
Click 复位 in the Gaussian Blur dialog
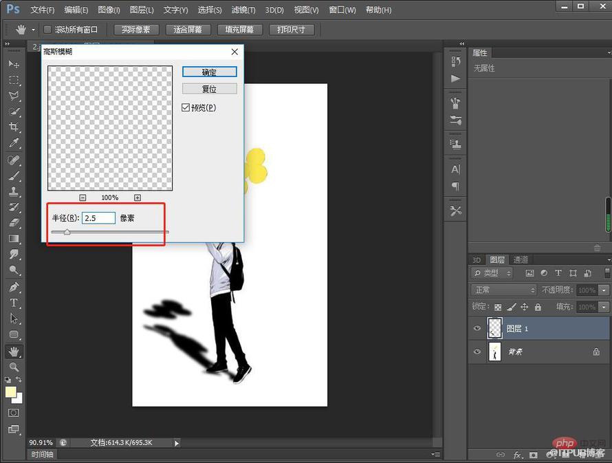point(210,89)
